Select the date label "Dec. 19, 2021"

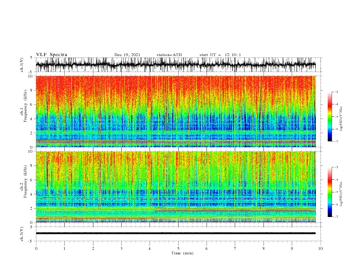tap(127, 55)
